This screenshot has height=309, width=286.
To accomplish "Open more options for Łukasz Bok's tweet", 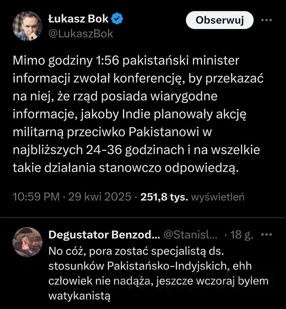I will point(268,20).
